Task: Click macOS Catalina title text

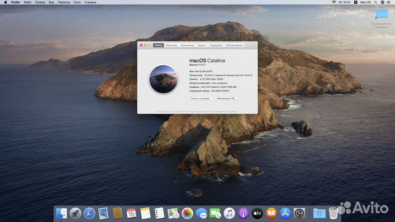Action: 207,61
